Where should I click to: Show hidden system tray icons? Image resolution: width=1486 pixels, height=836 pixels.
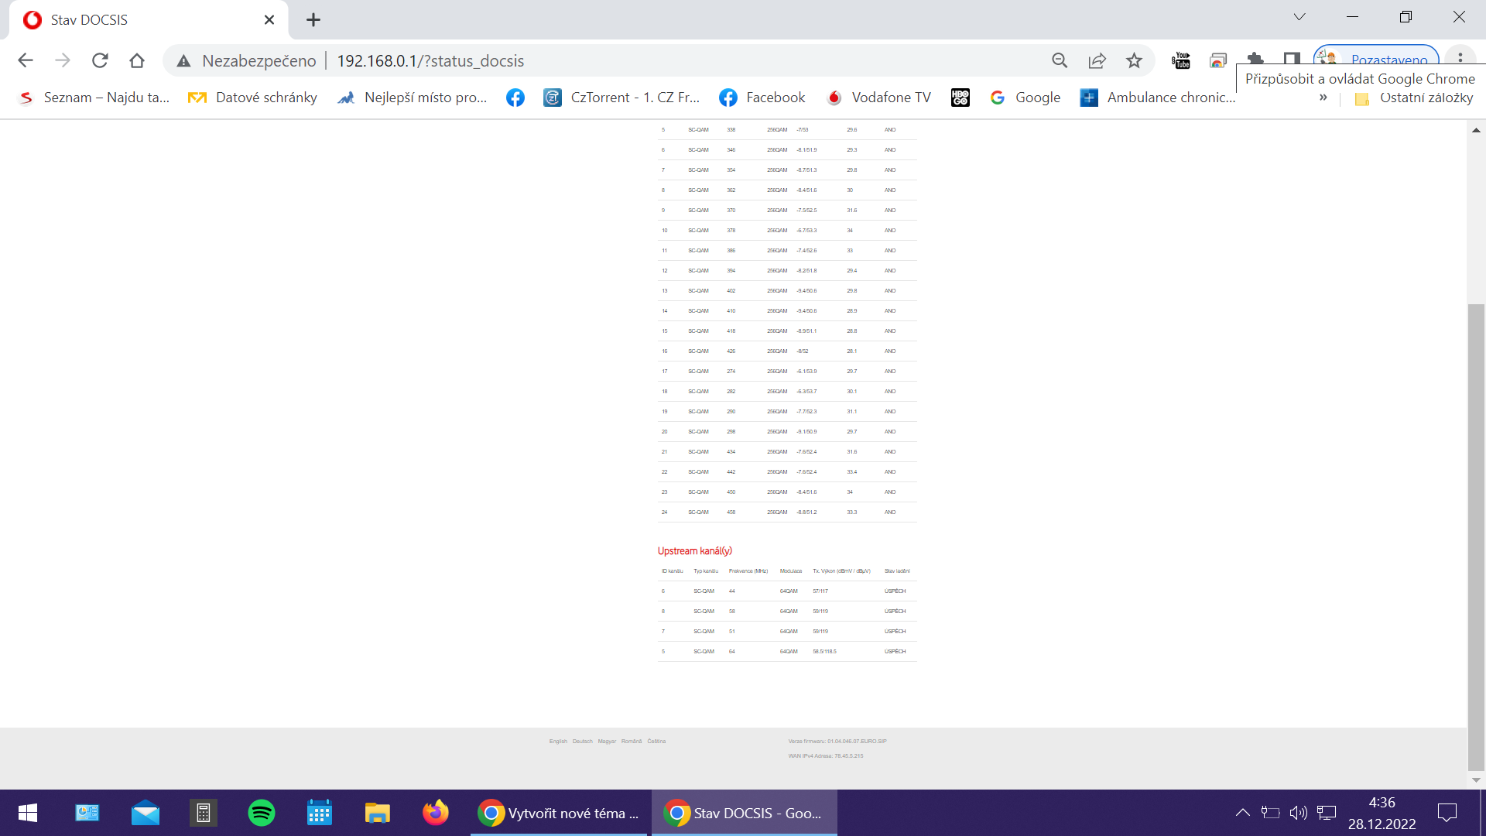point(1242,813)
